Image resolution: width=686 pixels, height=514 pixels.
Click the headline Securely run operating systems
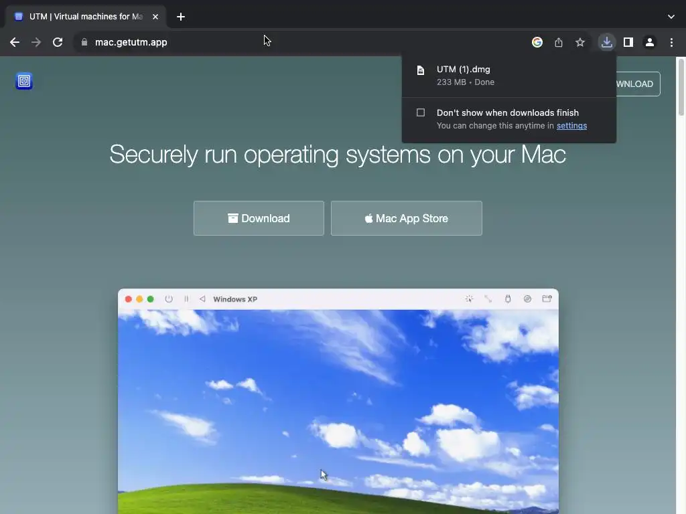click(338, 155)
